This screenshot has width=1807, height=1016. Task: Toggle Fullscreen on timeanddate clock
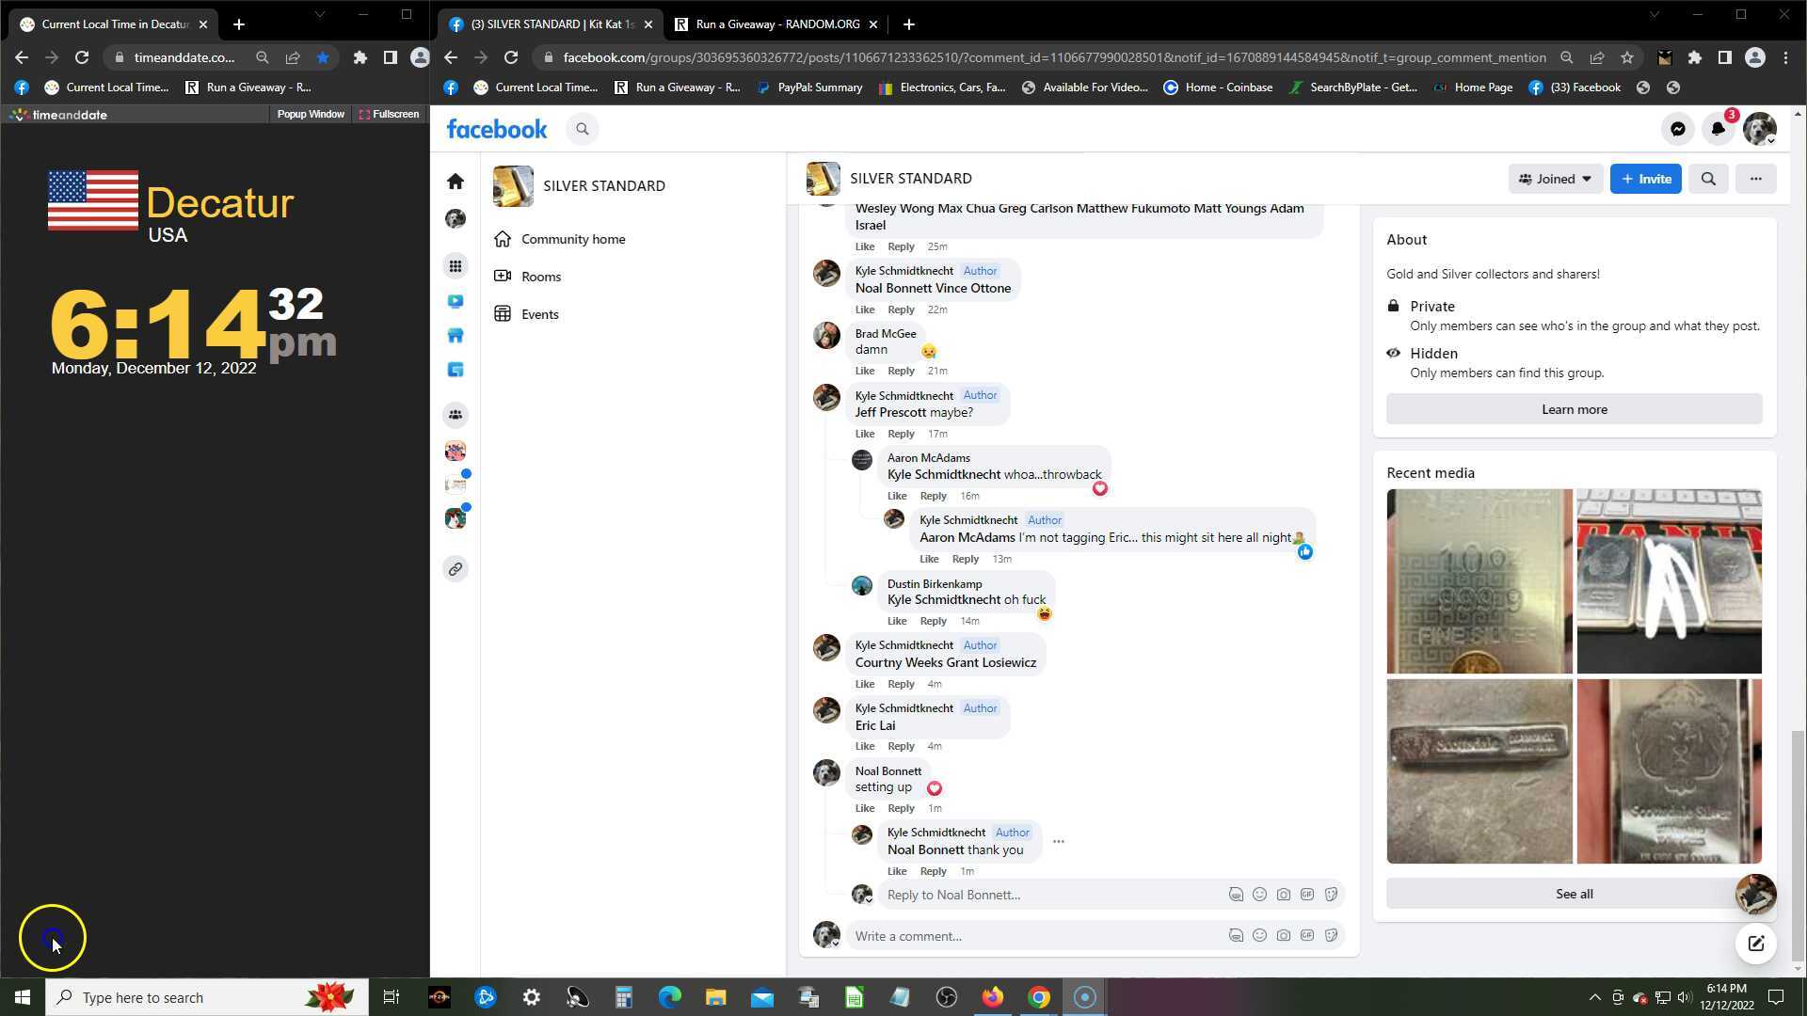pos(389,114)
